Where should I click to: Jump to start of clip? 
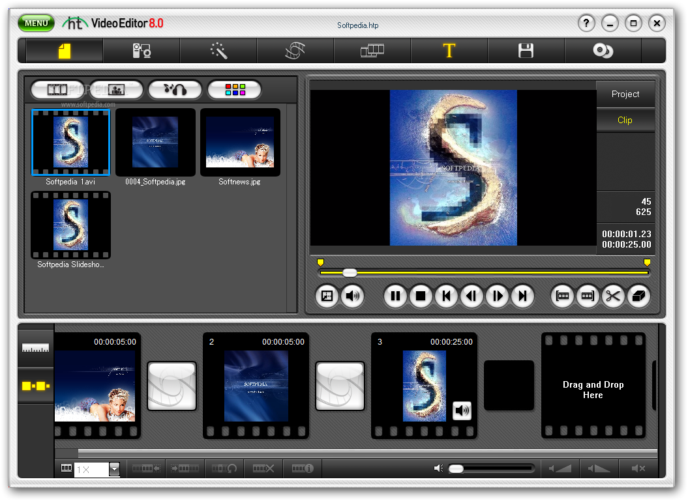point(446,296)
